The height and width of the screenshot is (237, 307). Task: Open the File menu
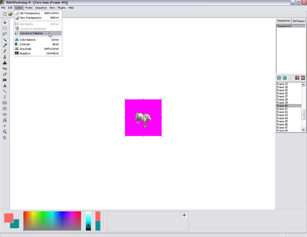pos(3,8)
